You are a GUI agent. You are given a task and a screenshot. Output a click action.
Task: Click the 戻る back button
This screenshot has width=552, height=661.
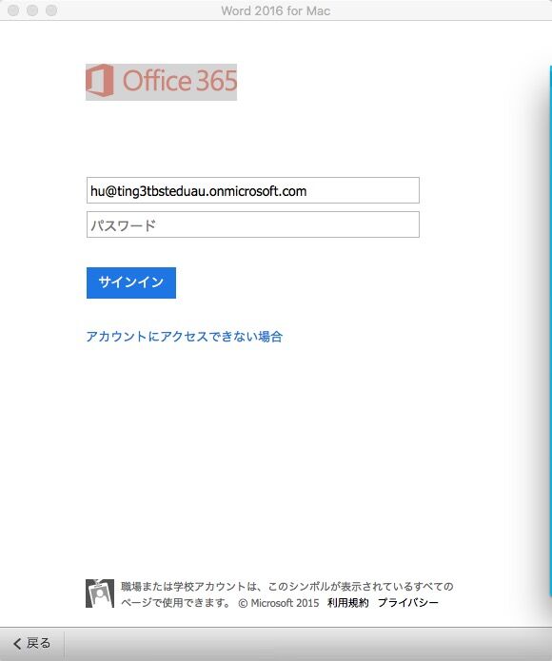32,643
